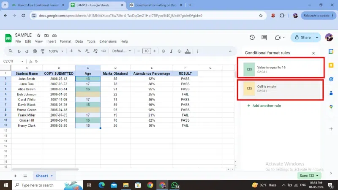Open the Google account avatar
This screenshot has width=338, height=190.
click(x=329, y=38)
